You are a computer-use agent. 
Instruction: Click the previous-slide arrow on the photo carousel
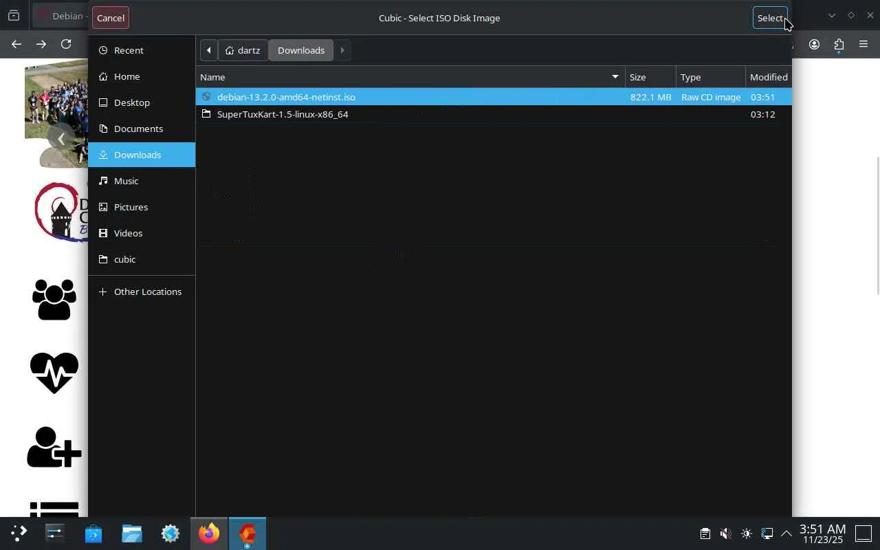point(61,140)
